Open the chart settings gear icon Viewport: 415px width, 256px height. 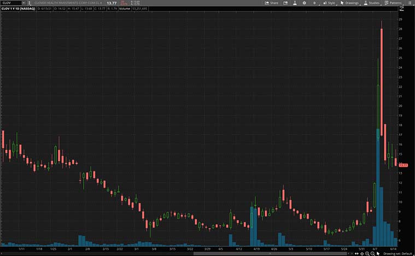[x=305, y=3]
